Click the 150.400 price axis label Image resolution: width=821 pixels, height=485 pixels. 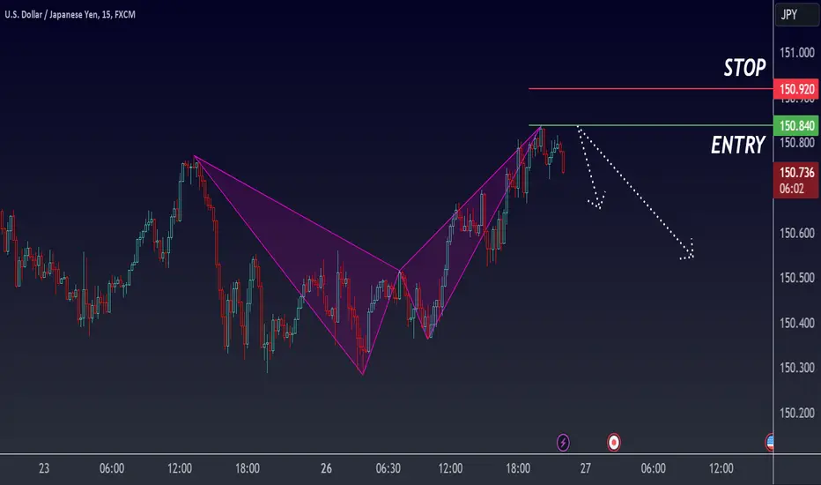[x=797, y=323]
